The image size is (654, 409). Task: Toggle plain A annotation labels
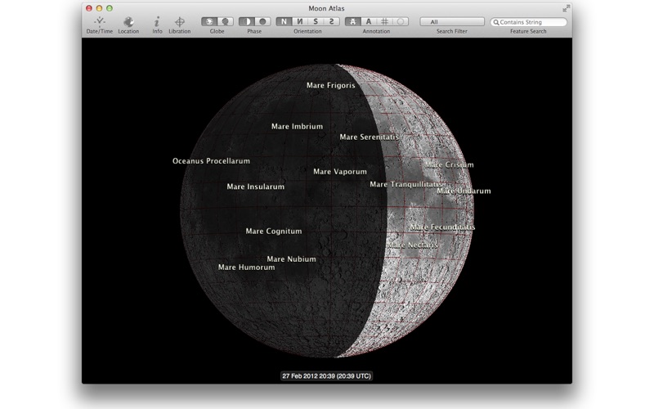(369, 21)
